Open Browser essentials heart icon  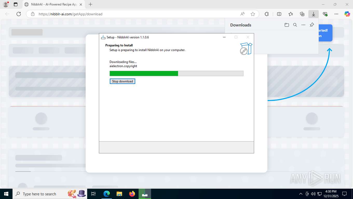click(x=325, y=14)
